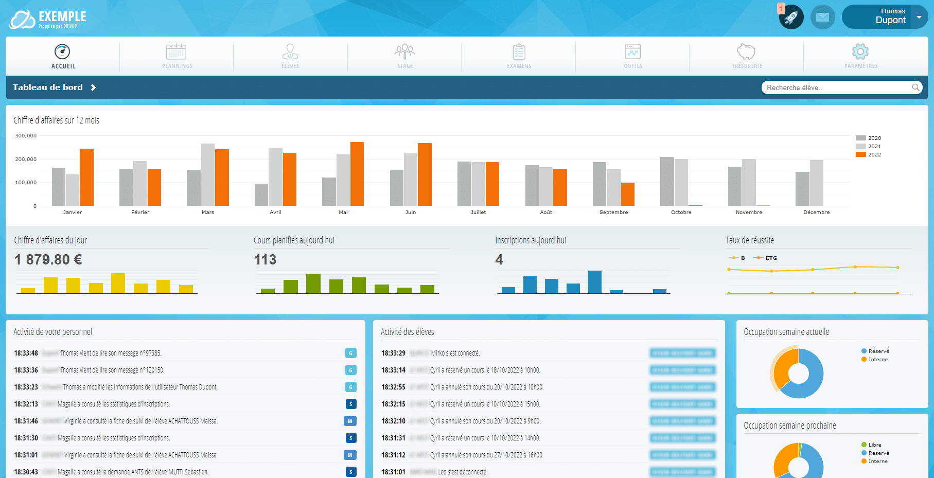
Task: Click the search magnifier in Recherche élève
Action: [915, 87]
